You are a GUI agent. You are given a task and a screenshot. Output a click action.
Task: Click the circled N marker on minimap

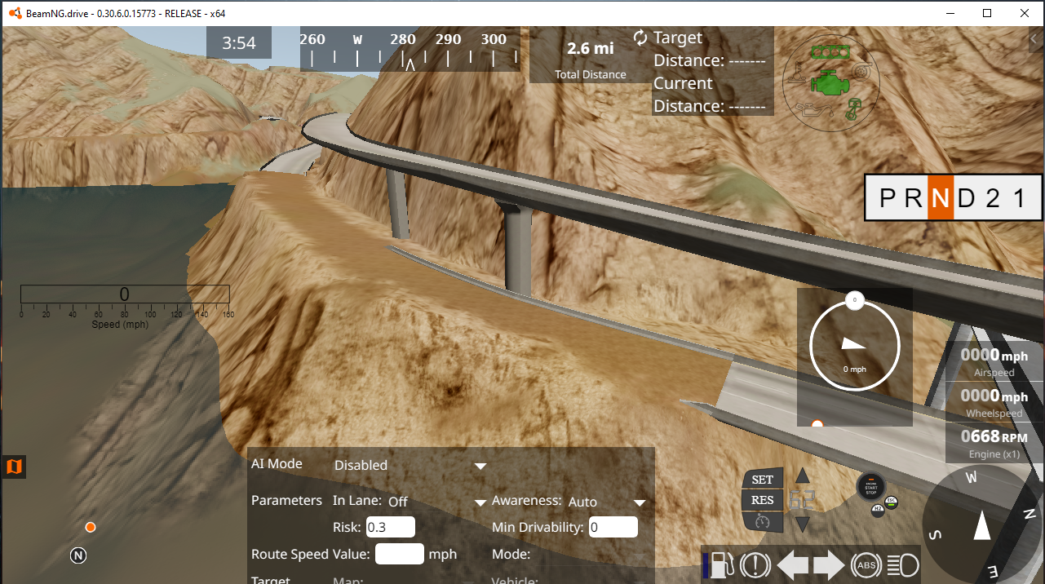(78, 555)
